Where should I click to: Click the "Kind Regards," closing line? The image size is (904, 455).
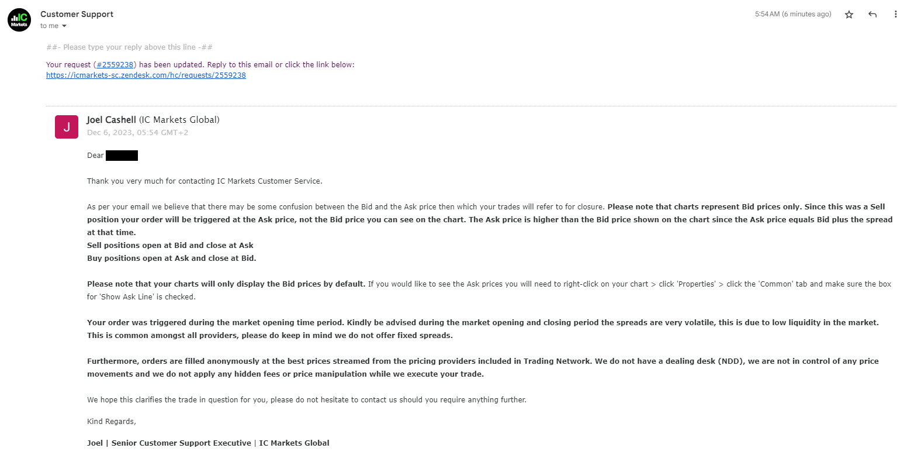[x=111, y=421]
